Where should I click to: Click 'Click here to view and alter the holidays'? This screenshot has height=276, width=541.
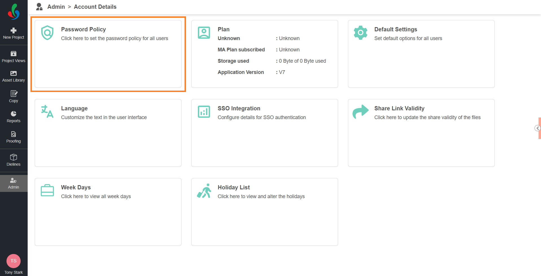[x=261, y=196]
